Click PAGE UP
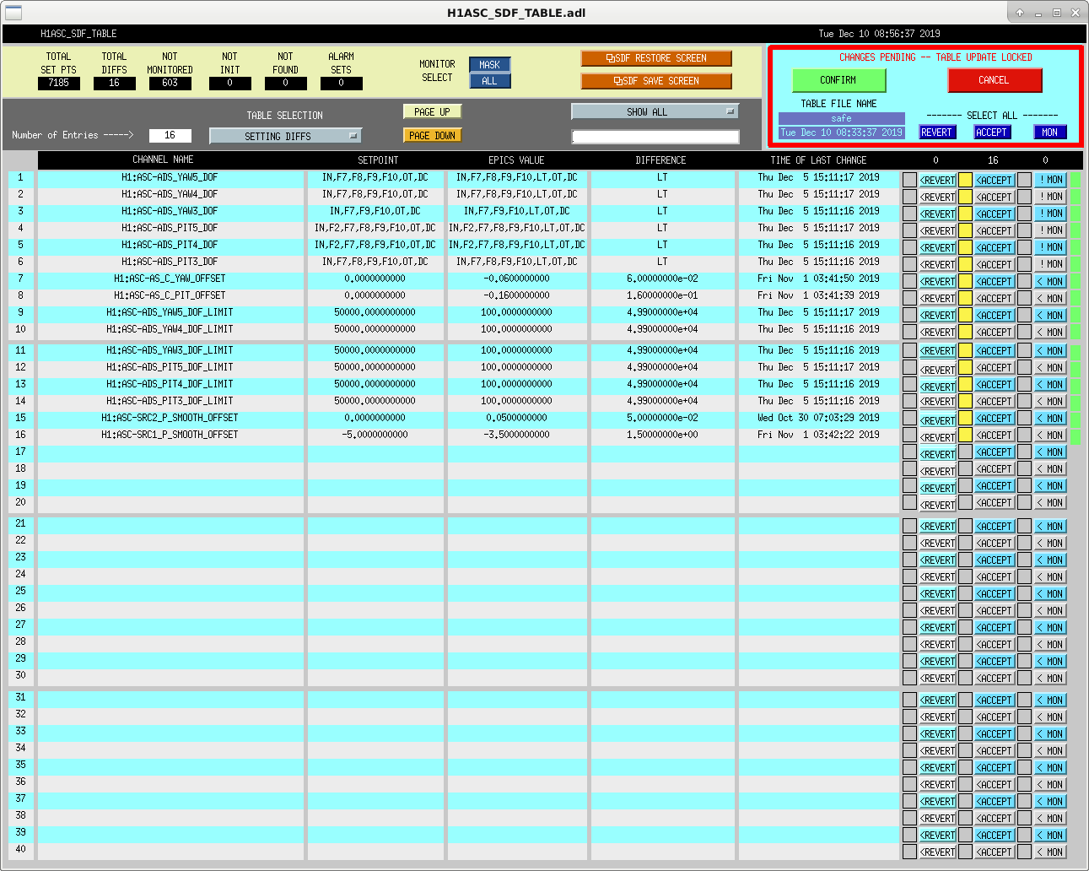1089x871 pixels. pos(432,111)
